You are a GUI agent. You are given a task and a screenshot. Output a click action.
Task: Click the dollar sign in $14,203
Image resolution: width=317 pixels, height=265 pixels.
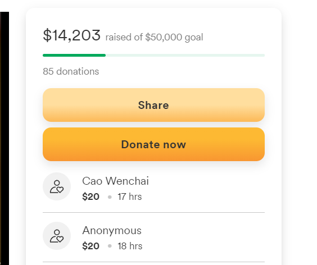click(x=47, y=35)
